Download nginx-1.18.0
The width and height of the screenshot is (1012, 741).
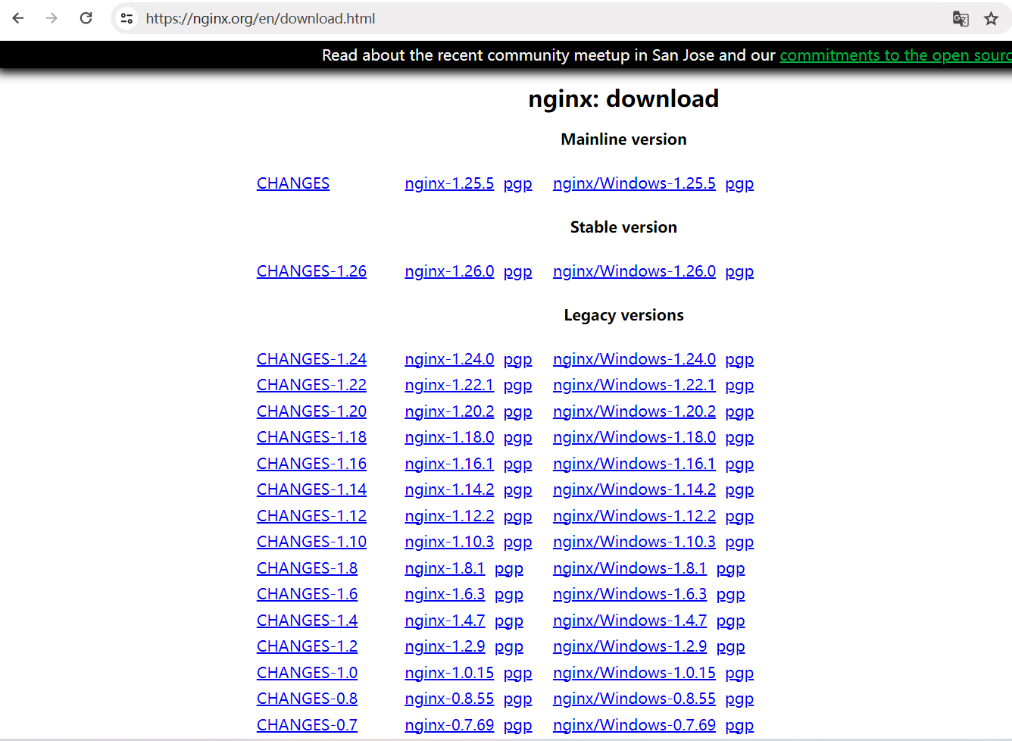(x=449, y=437)
